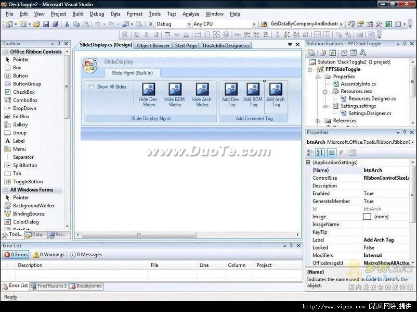Click View Designer icon in Solution Explorer
Viewport: 417px width, 312px height.
(x=354, y=53)
